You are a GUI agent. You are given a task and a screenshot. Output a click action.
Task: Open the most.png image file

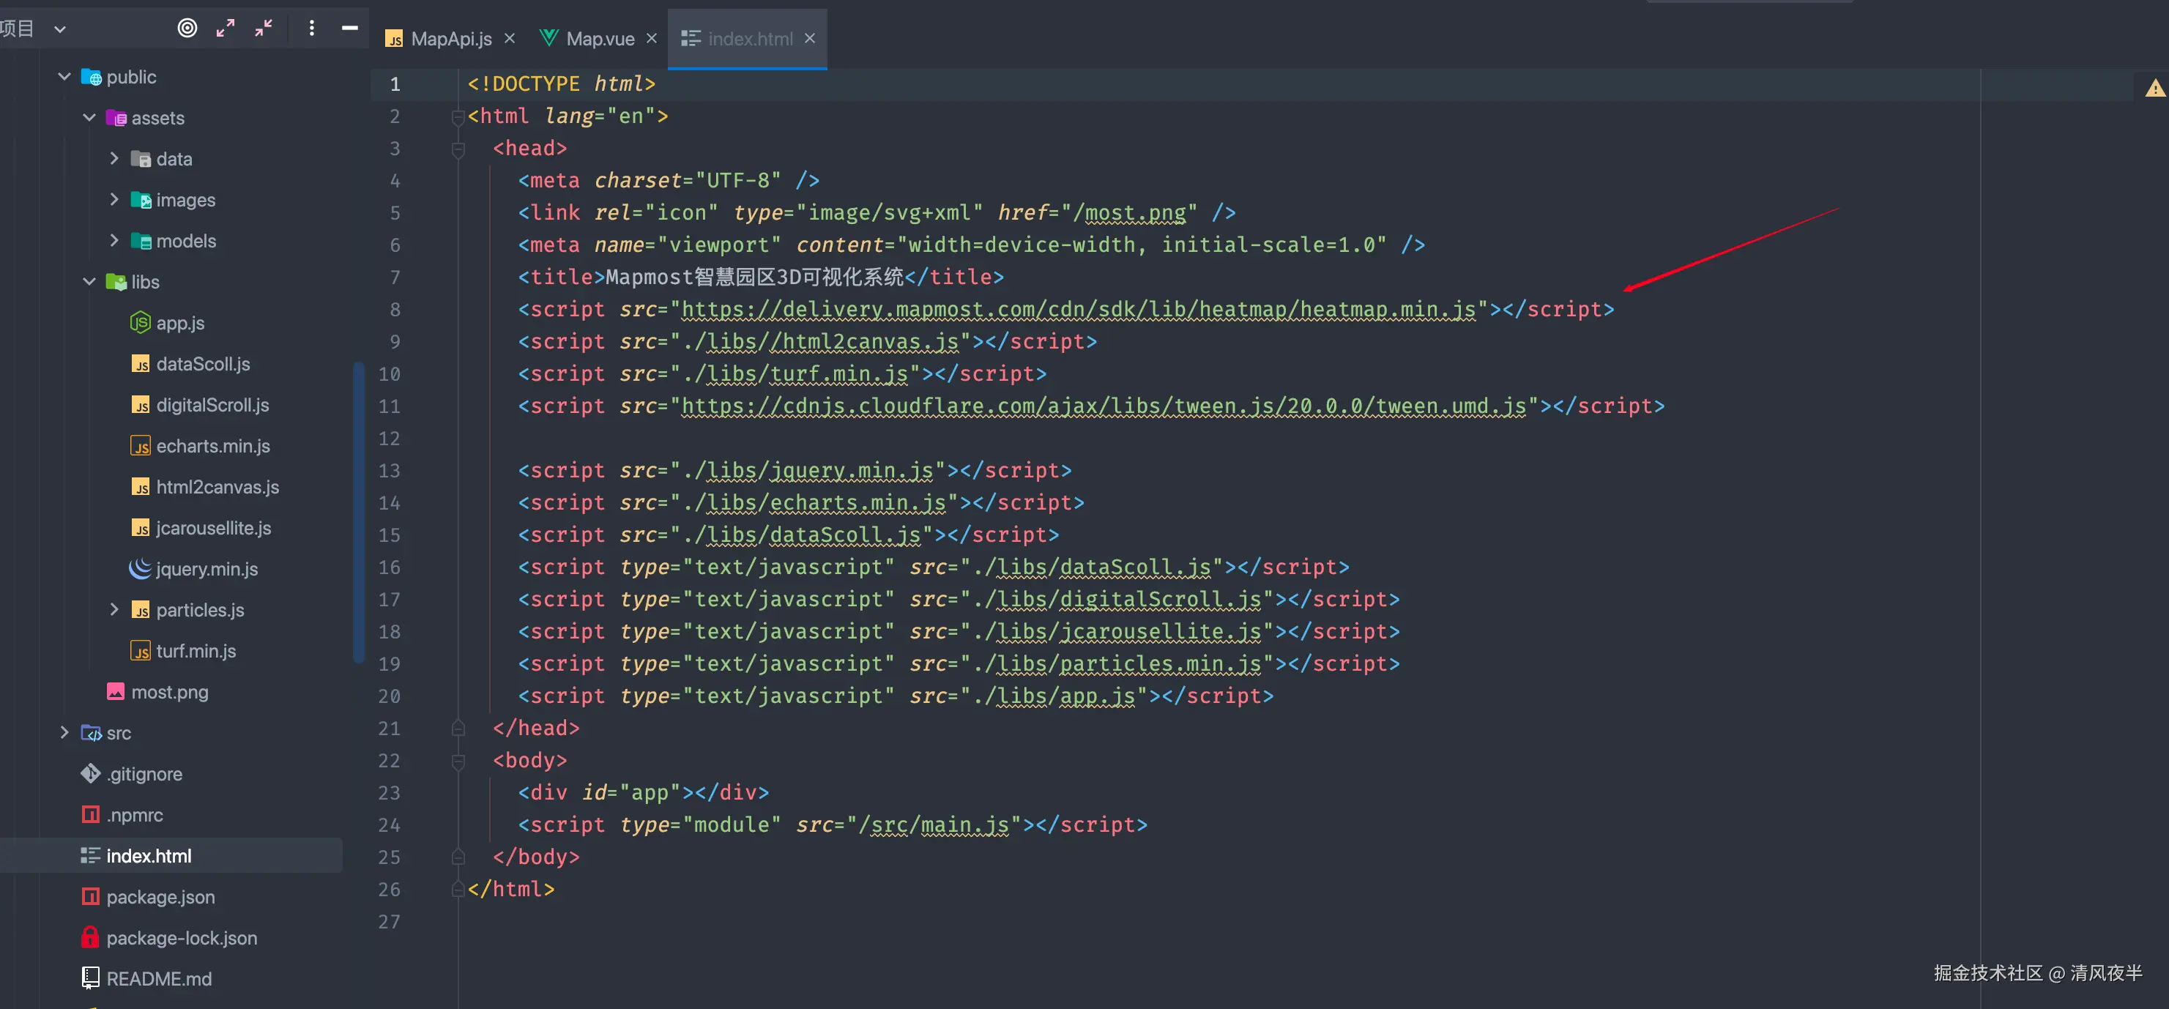tap(169, 691)
